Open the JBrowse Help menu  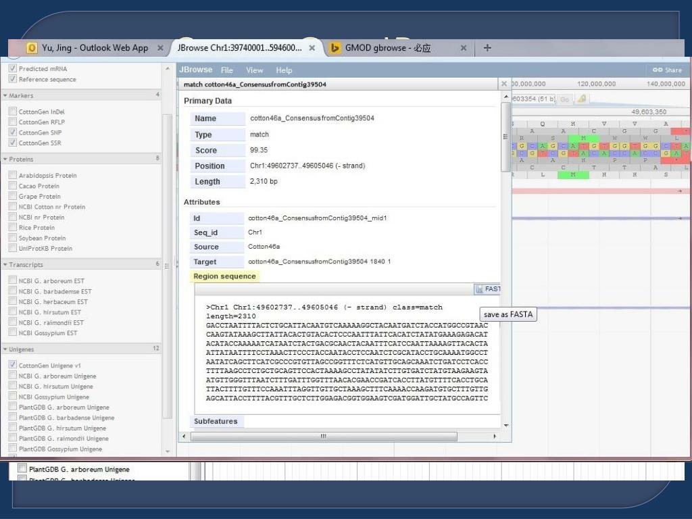click(285, 70)
